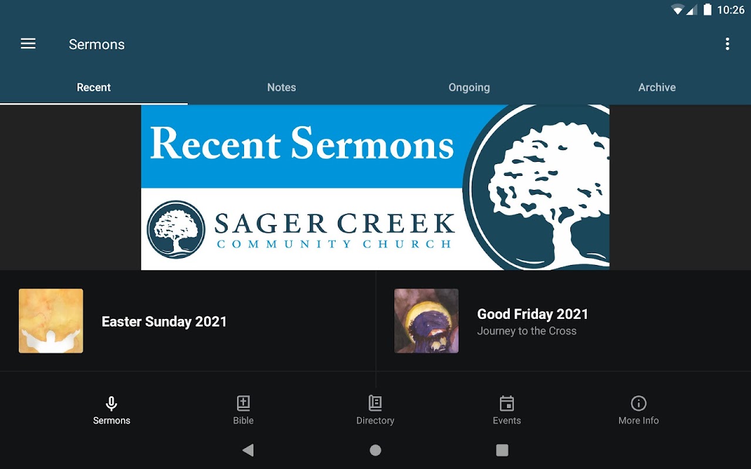Open the Bible book icon

pos(243,403)
